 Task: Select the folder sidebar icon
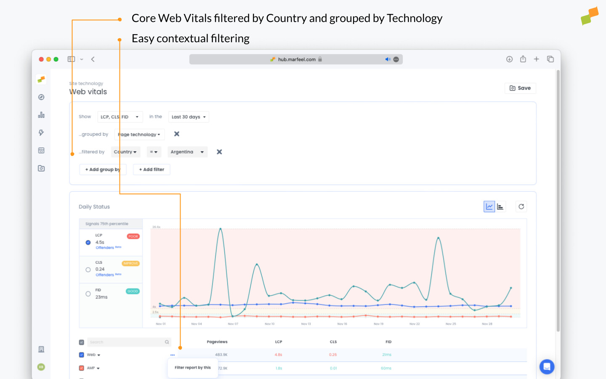(x=41, y=168)
